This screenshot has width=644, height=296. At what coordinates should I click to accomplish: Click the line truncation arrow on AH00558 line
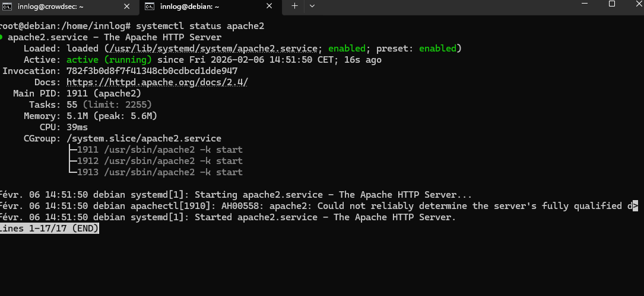(x=635, y=206)
